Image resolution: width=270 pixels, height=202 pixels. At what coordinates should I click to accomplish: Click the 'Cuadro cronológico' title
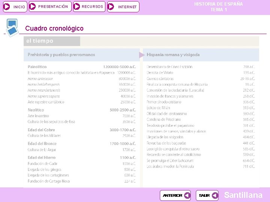(x=54, y=28)
